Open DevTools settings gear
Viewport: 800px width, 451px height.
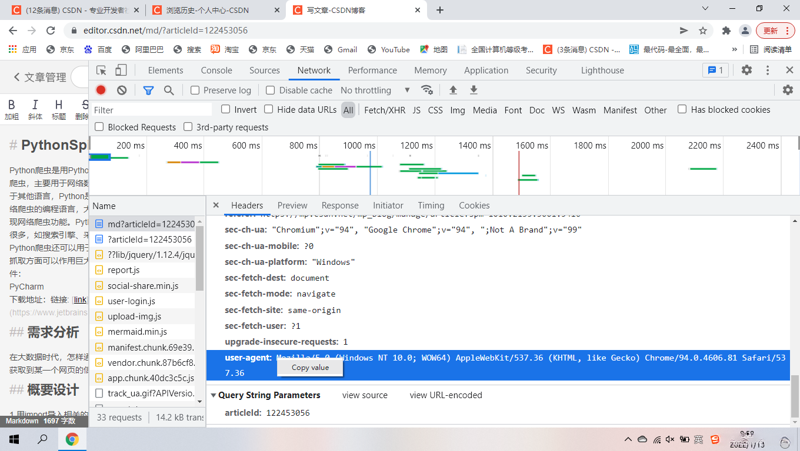pyautogui.click(x=746, y=70)
